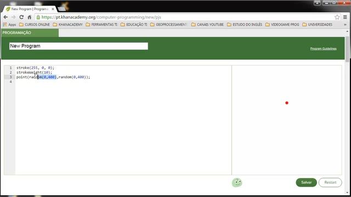Image resolution: width=351 pixels, height=197 pixels.
Task: Click line number 3 in gutter
Action: [10, 77]
